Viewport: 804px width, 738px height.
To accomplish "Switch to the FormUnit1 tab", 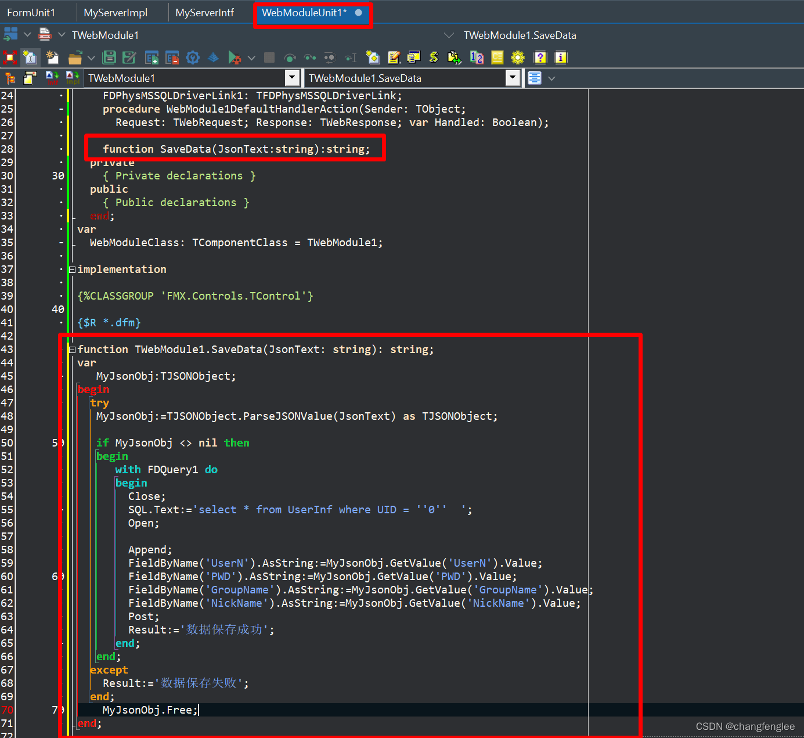I will tap(31, 12).
